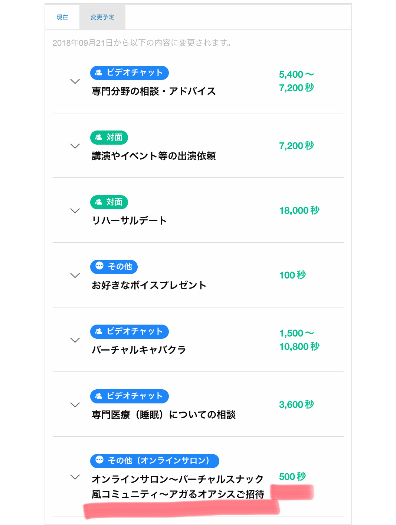Image resolution: width=396 pixels, height=525 pixels.
Task: Click the ビデオチャット badge above 専門医療
Action: click(x=130, y=396)
